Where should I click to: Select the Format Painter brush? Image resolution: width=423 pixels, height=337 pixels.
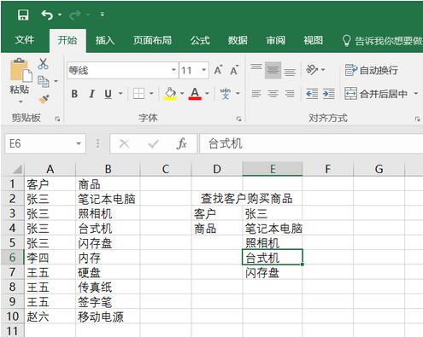point(44,99)
